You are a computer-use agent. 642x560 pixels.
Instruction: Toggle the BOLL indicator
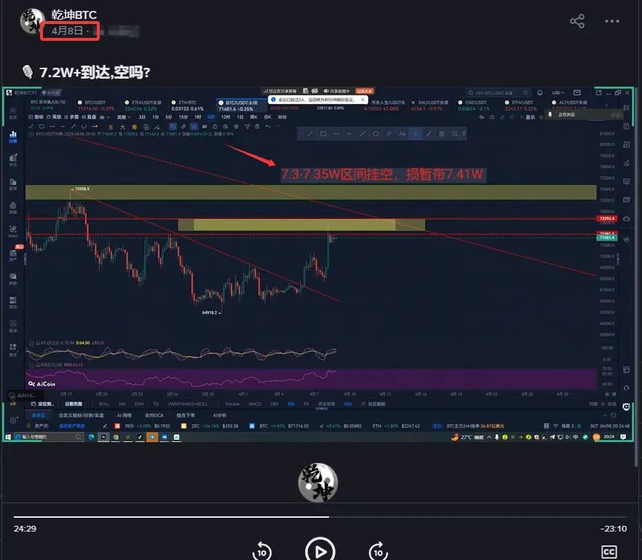pyautogui.click(x=104, y=404)
